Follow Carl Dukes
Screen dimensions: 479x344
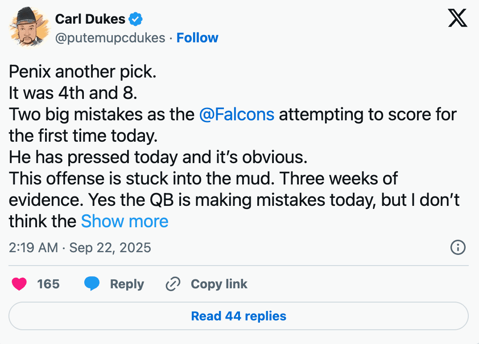point(197,38)
